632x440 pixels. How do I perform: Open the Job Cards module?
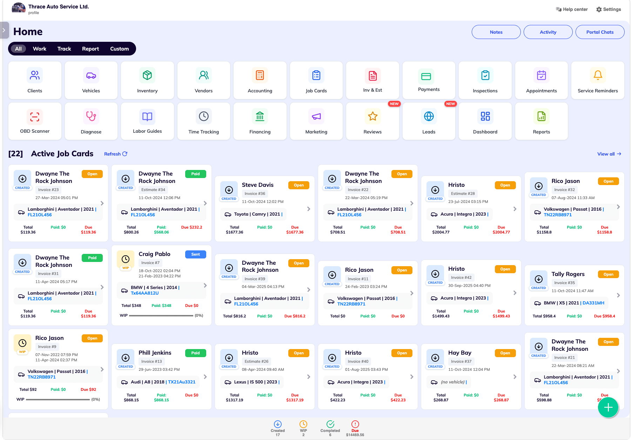(316, 80)
